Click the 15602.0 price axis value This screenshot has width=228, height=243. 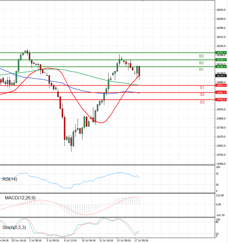click(x=221, y=146)
